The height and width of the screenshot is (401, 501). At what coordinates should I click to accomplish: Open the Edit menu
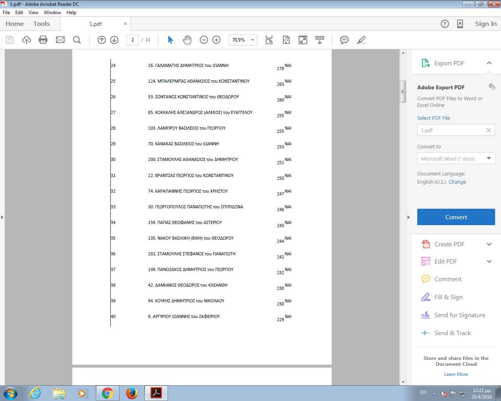19,13
